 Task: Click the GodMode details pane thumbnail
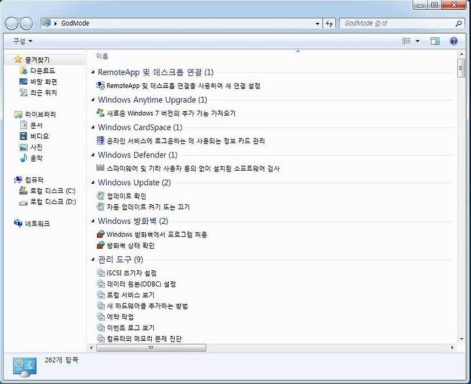click(x=25, y=367)
